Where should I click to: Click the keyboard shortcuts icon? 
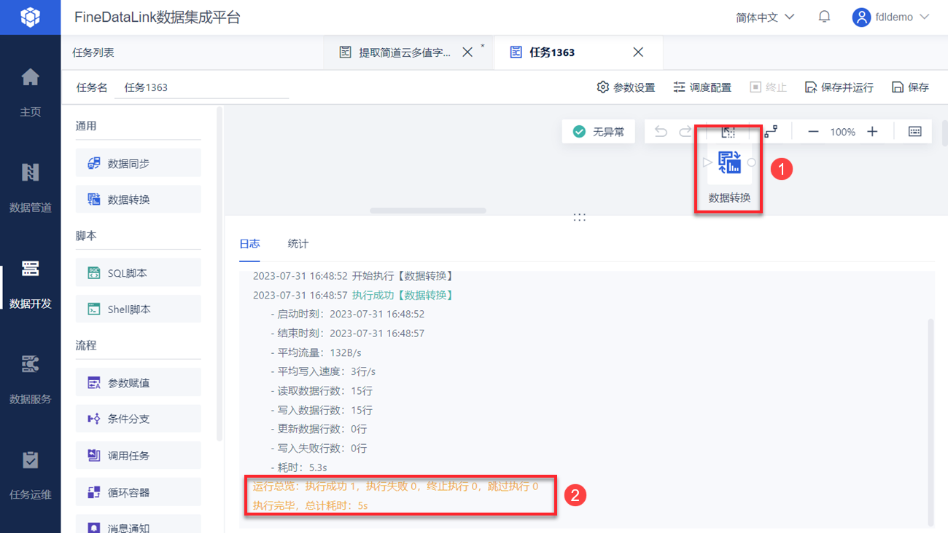click(x=915, y=132)
